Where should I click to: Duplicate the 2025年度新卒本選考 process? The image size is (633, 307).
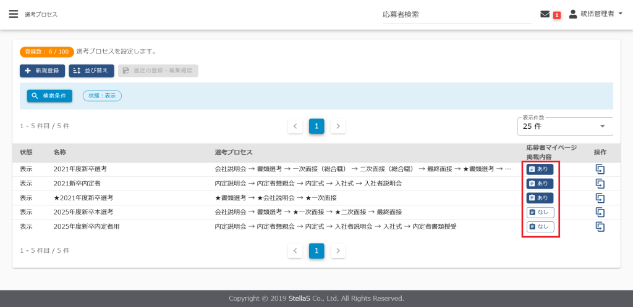tap(600, 212)
